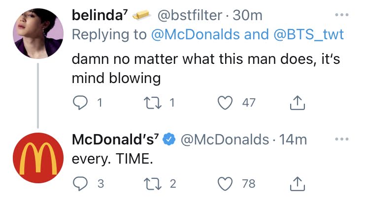Screen dimensions: 366x198
Task: Click McDonald's verified badge
Action: (x=169, y=140)
